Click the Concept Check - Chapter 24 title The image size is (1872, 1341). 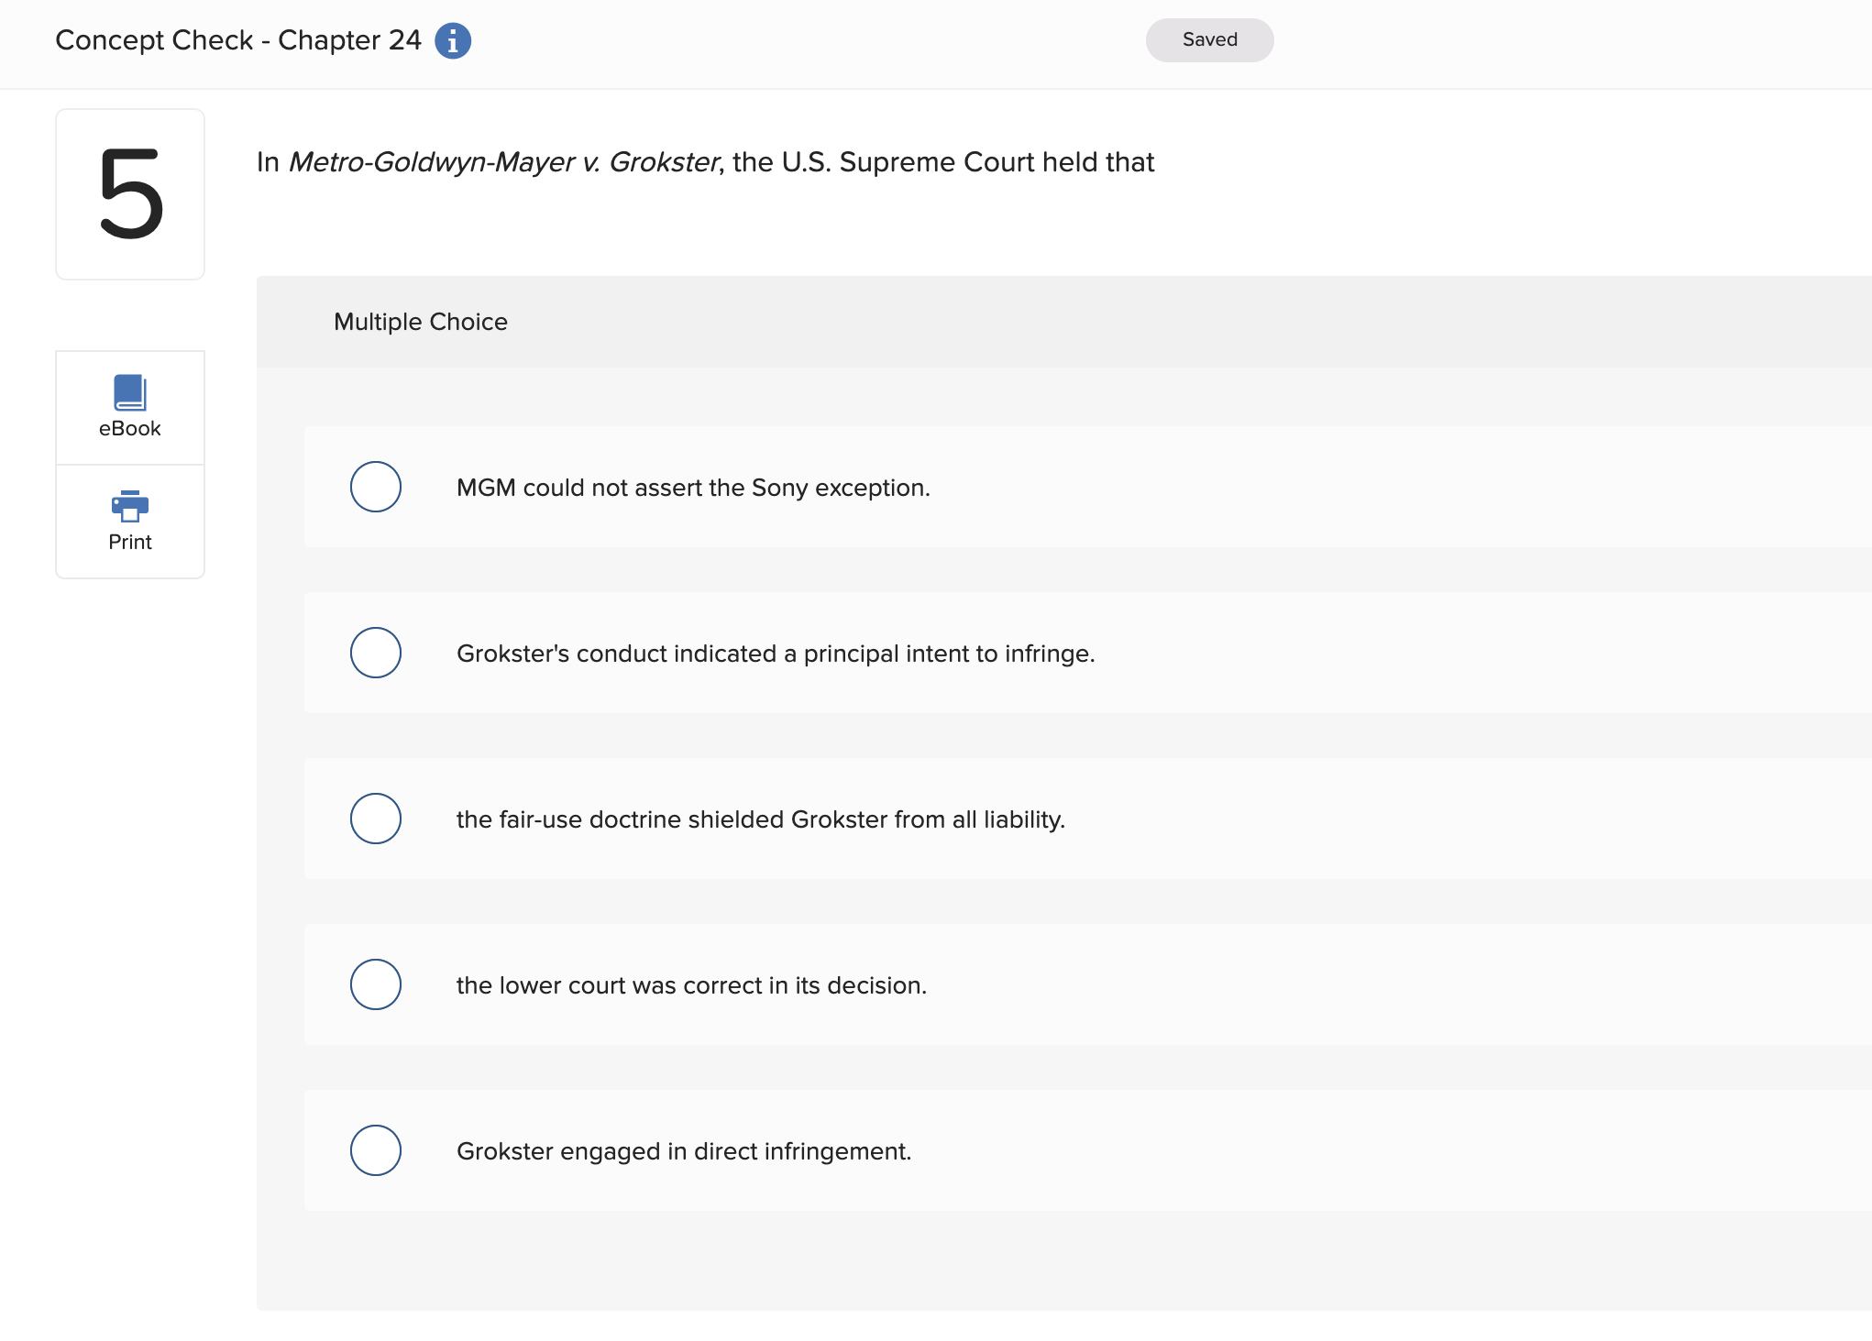(x=238, y=40)
